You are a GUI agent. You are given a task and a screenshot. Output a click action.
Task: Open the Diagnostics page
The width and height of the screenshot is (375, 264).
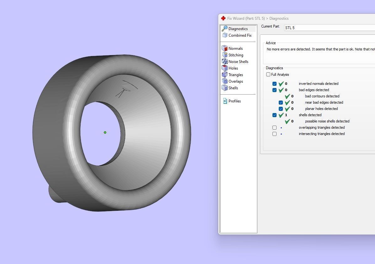click(238, 29)
